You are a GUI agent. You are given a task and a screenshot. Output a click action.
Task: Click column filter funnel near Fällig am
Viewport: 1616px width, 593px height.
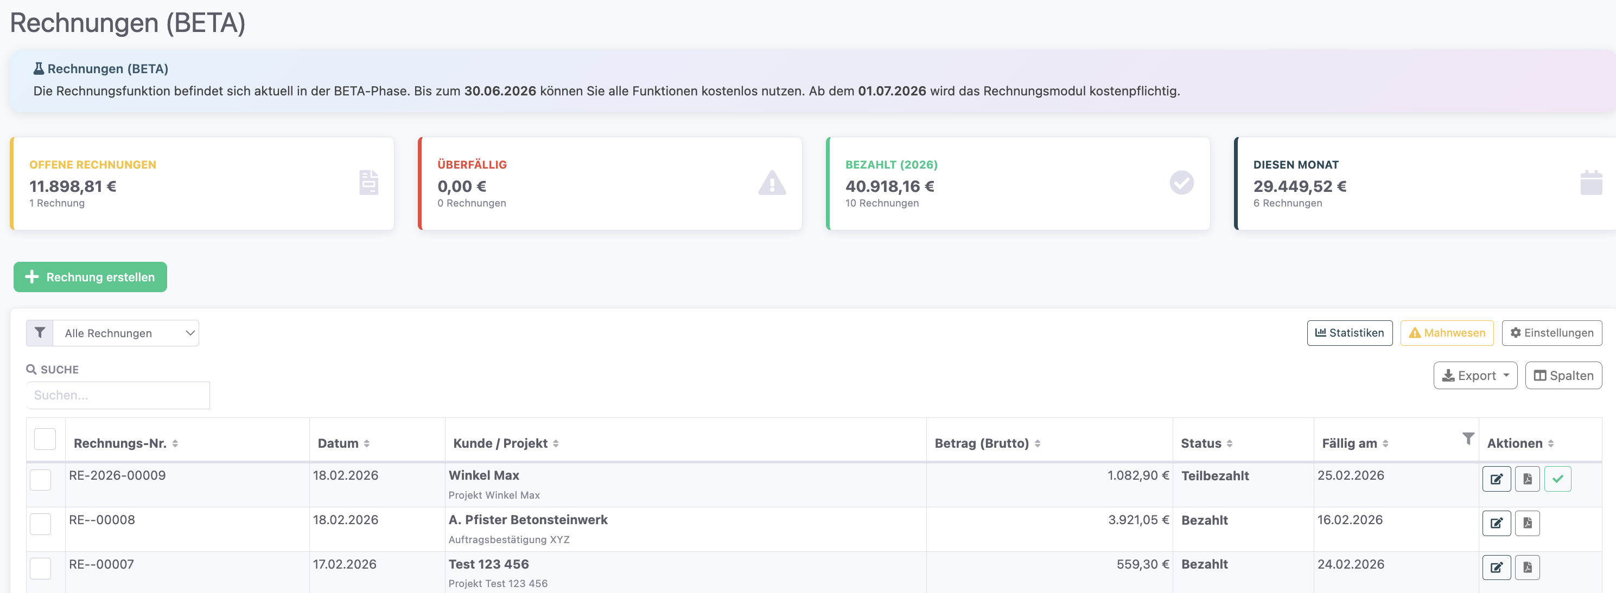click(1468, 438)
